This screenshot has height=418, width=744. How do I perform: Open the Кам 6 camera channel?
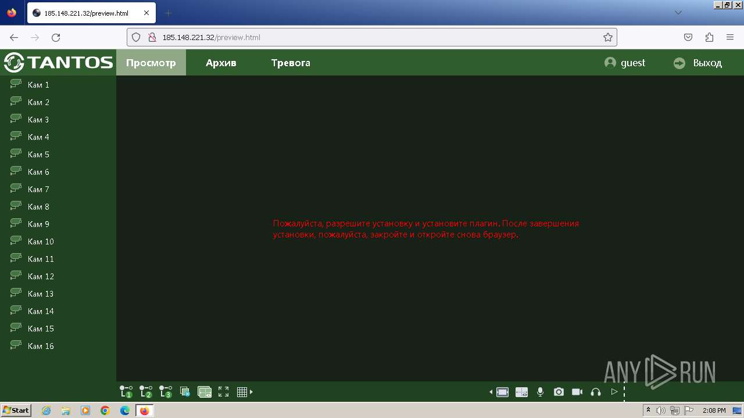coord(38,172)
